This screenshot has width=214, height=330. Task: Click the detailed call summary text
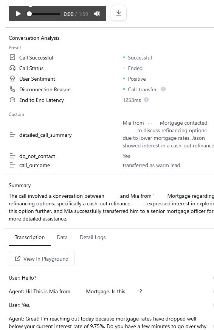tap(168, 134)
